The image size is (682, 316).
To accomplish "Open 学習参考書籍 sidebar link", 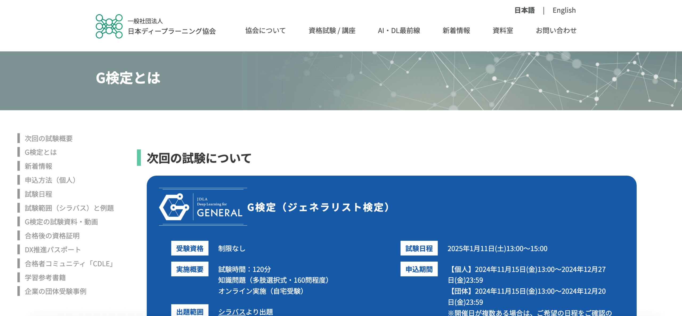I will (x=45, y=278).
